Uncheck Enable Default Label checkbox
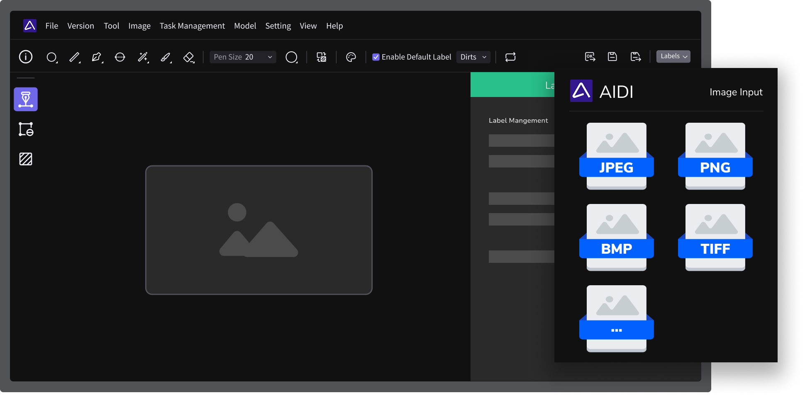Screen dimensions: 805x398 (376, 57)
